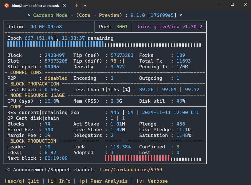Click the Koios gLiveView v1.30.2 label
This screenshot has height=185, width=251.
pyautogui.click(x=169, y=27)
